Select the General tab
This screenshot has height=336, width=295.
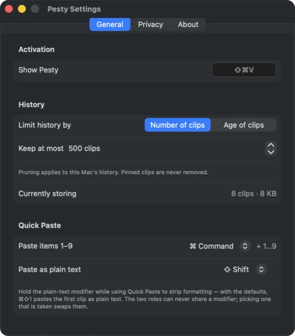(110, 25)
